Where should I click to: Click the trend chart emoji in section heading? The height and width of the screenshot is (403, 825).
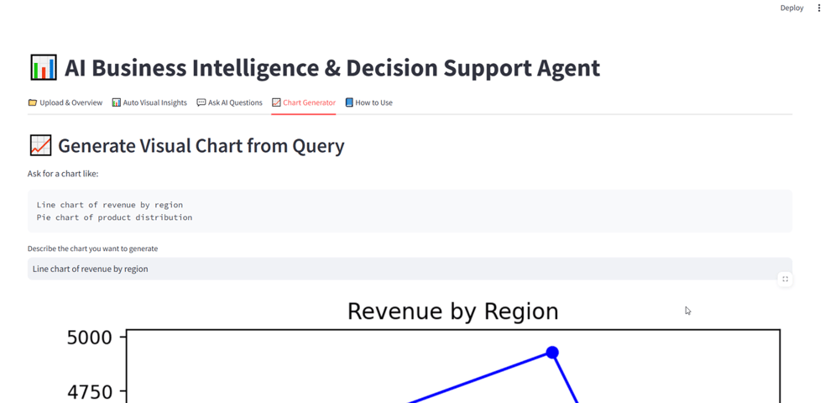[40, 145]
